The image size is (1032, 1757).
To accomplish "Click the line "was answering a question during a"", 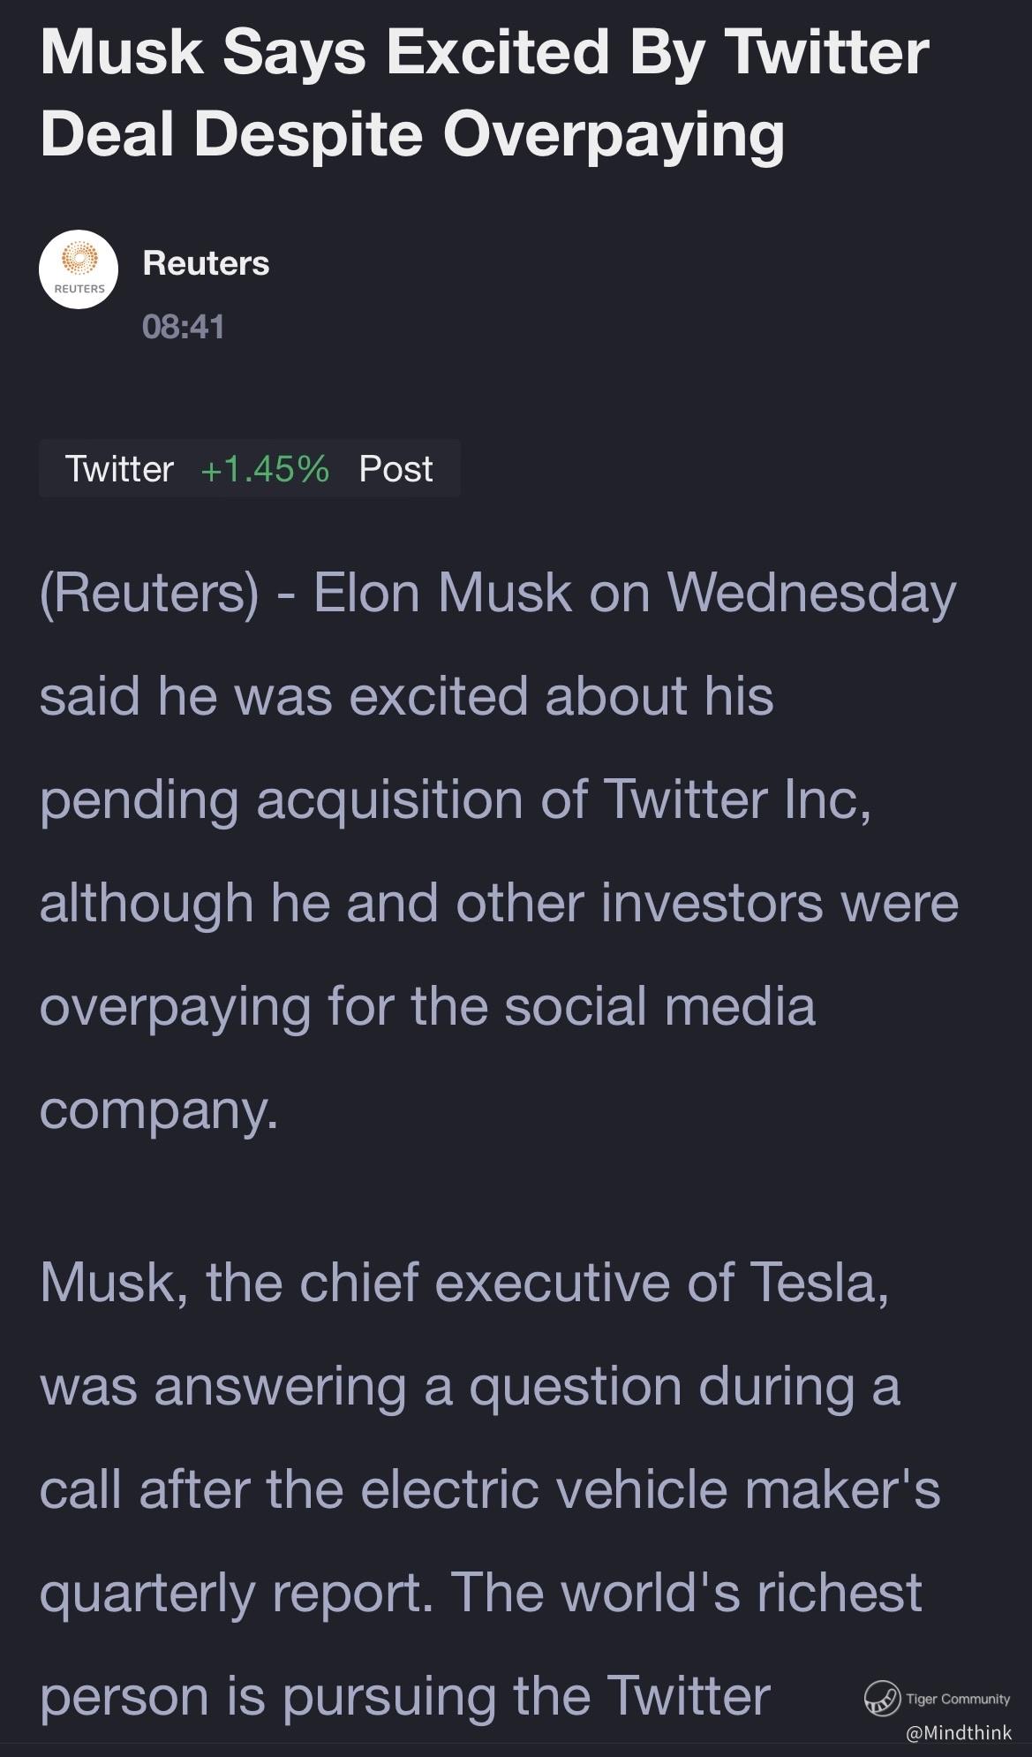I will pos(470,1385).
